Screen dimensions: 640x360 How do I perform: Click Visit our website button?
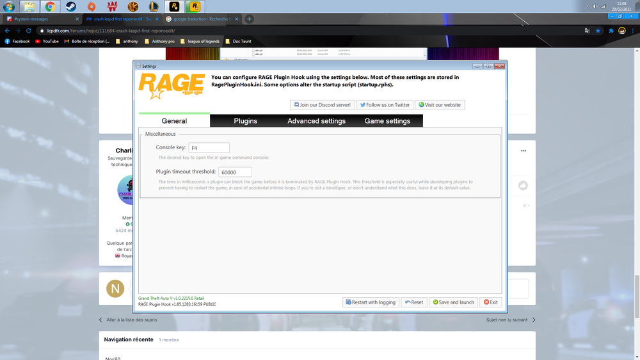pyautogui.click(x=440, y=105)
